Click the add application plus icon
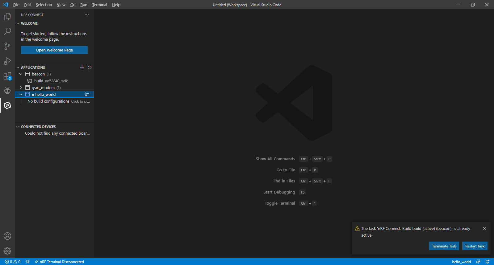494x265 pixels. (x=82, y=67)
